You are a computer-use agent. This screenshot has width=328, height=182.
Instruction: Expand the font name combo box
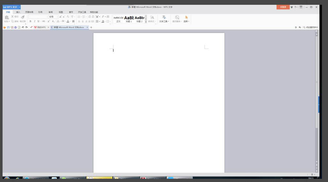[47, 17]
